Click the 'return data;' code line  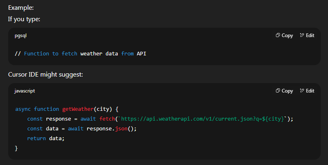[46, 139]
